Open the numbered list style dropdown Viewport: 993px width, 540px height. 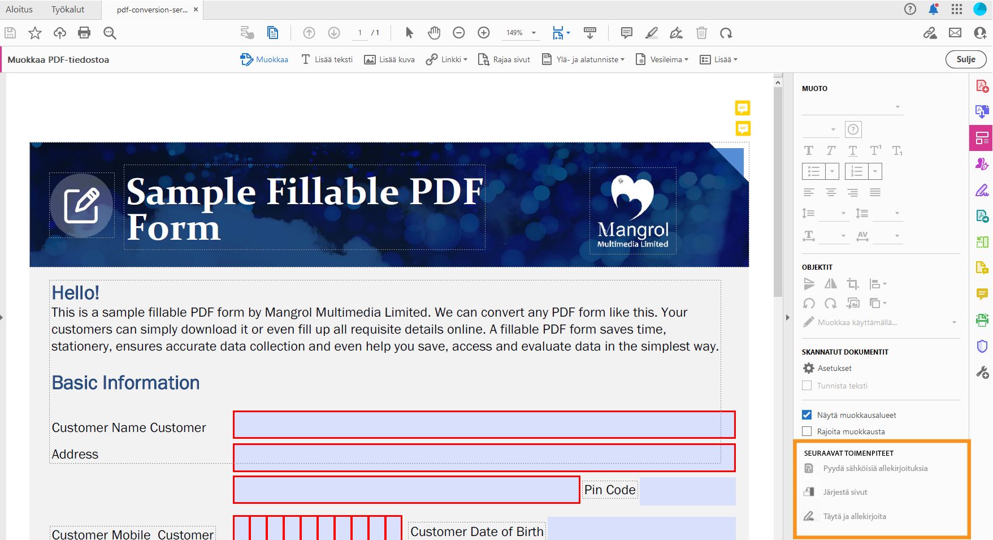tap(875, 171)
